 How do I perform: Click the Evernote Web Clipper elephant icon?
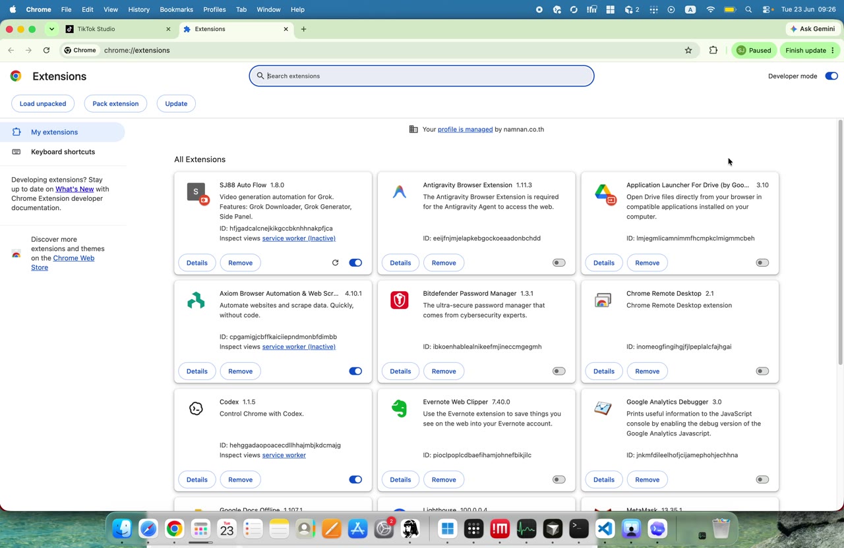tap(399, 409)
